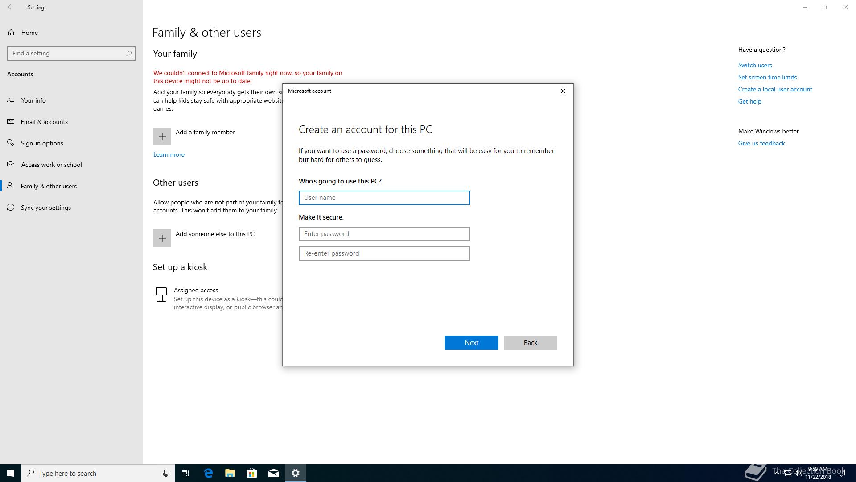Restore down the Settings window
This screenshot has height=482, width=856.
pyautogui.click(x=825, y=7)
